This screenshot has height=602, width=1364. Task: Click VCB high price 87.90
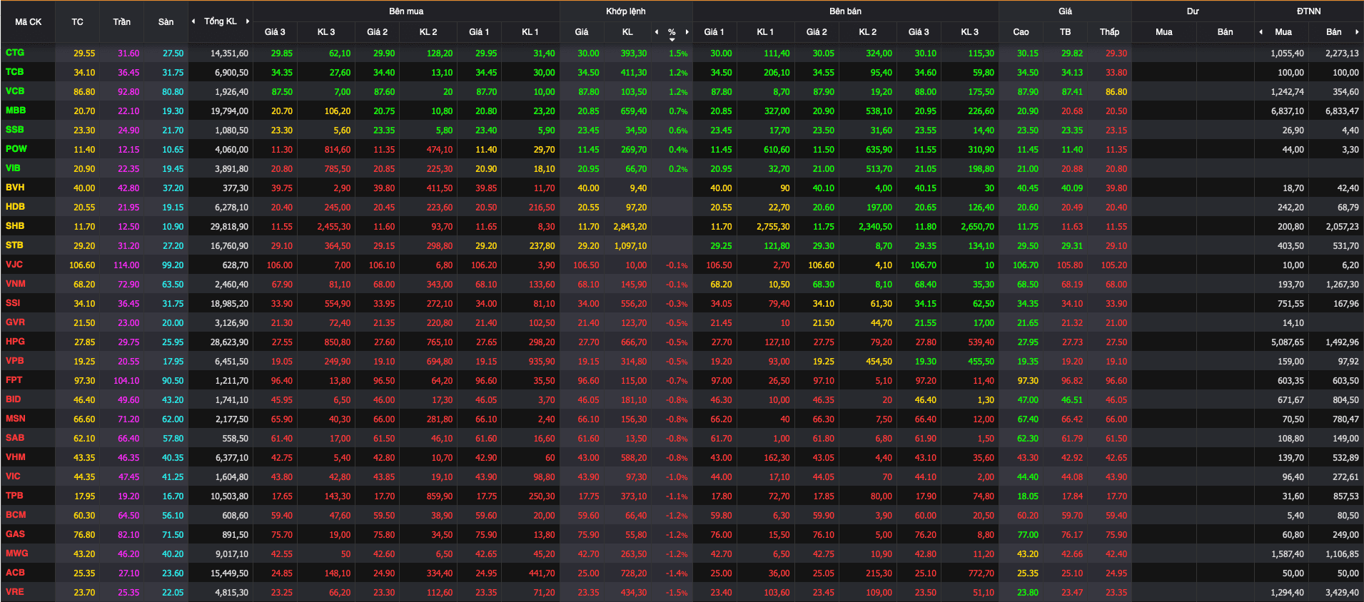1028,92
